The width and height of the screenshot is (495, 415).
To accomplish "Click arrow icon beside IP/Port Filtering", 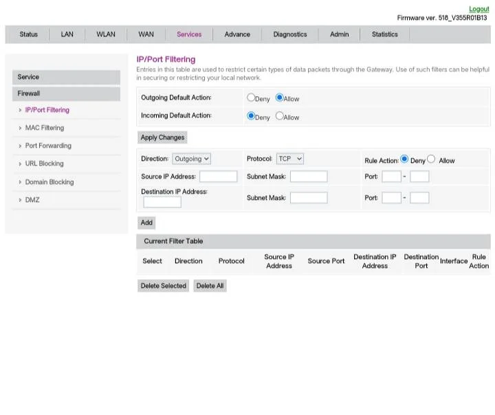I will pyautogui.click(x=20, y=110).
